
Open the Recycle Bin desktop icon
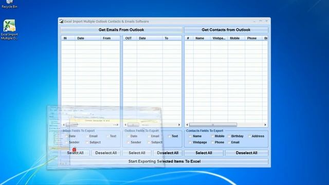pyautogui.click(x=9, y=5)
